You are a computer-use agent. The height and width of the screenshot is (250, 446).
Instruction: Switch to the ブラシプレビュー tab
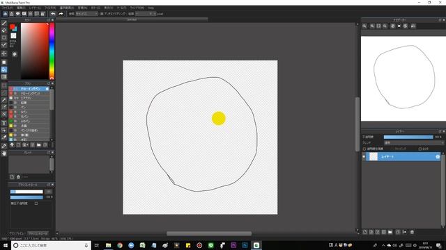tap(18, 233)
